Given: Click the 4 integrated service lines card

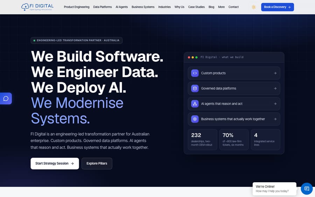Looking at the screenshot, I should 265,140.
